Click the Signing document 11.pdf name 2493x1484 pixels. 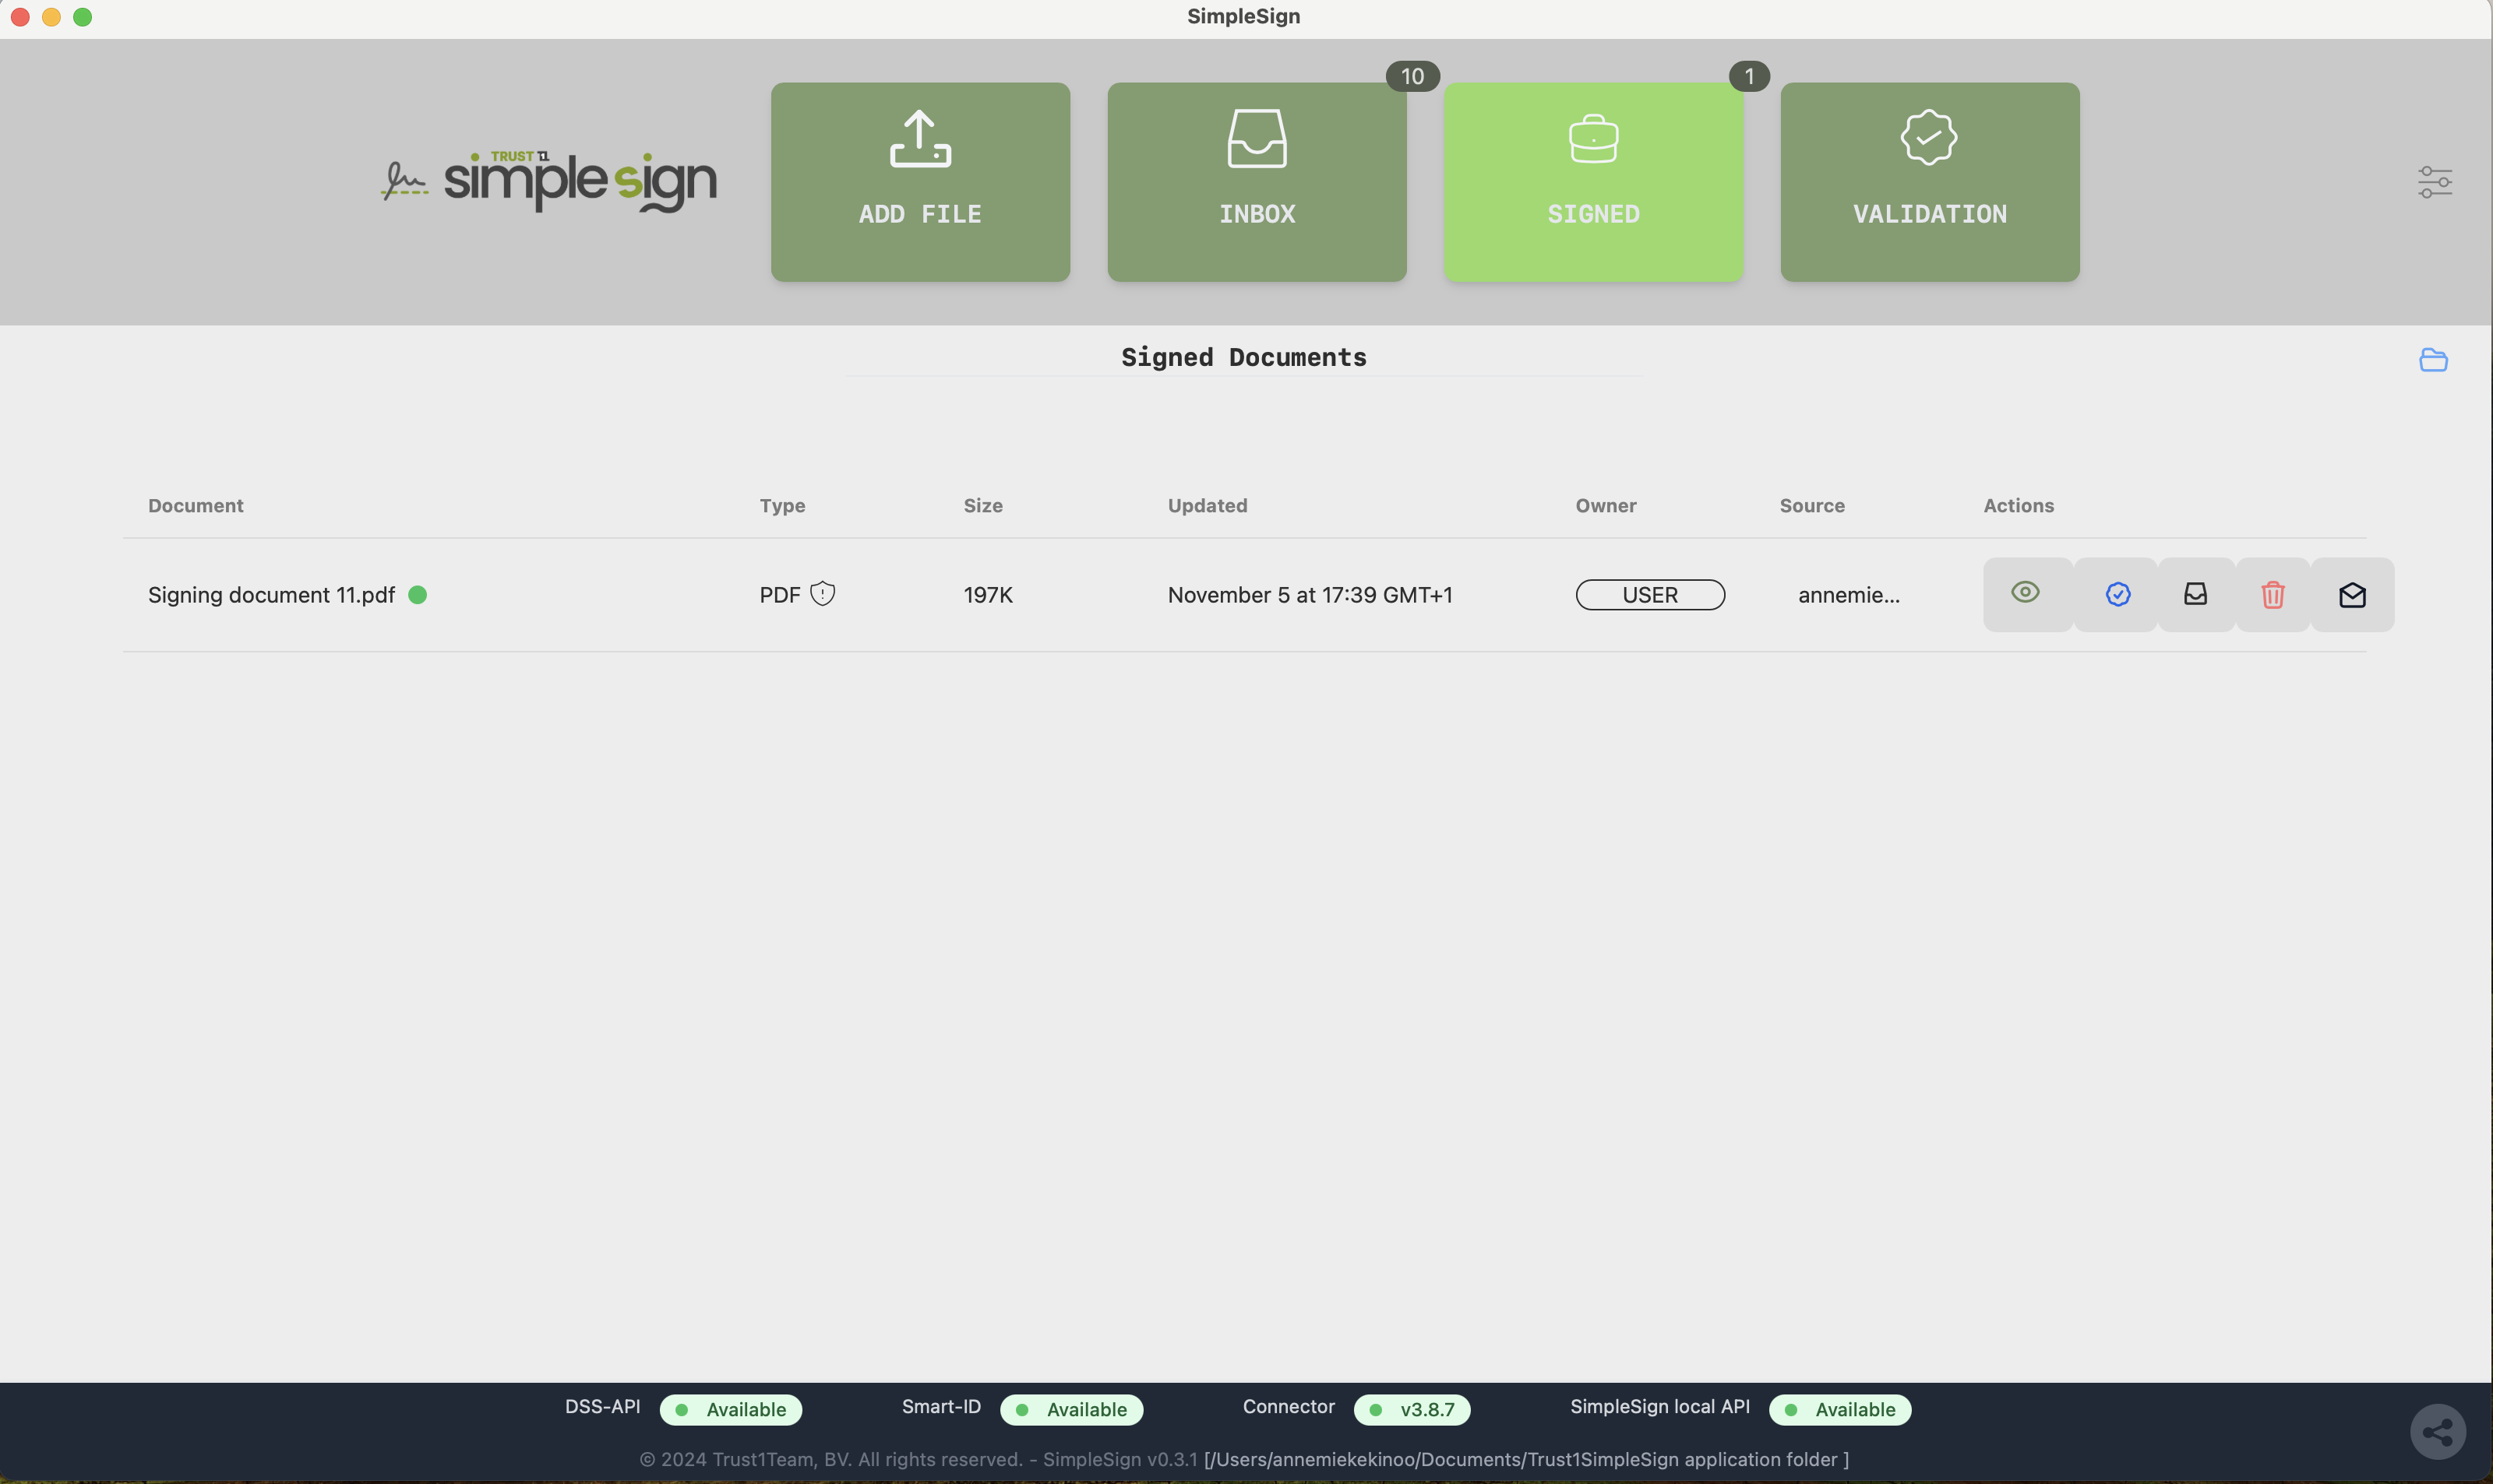point(271,595)
